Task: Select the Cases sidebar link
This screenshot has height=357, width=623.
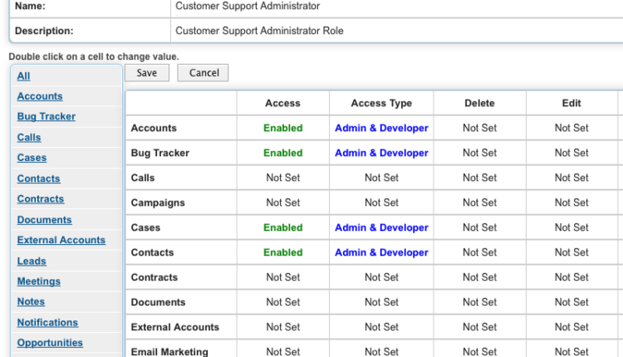Action: pyautogui.click(x=32, y=158)
